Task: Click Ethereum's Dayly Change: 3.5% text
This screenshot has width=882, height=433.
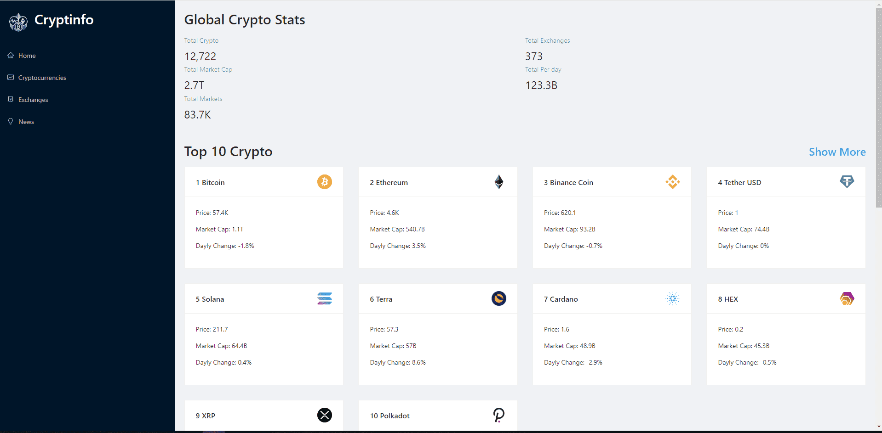Action: [398, 246]
